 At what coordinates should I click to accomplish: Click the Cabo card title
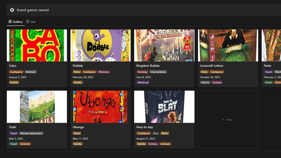click(13, 66)
